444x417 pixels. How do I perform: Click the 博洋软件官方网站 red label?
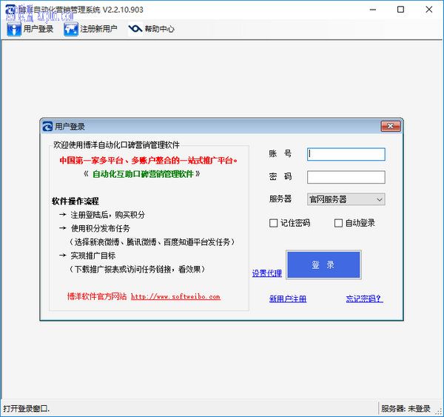pos(97,296)
